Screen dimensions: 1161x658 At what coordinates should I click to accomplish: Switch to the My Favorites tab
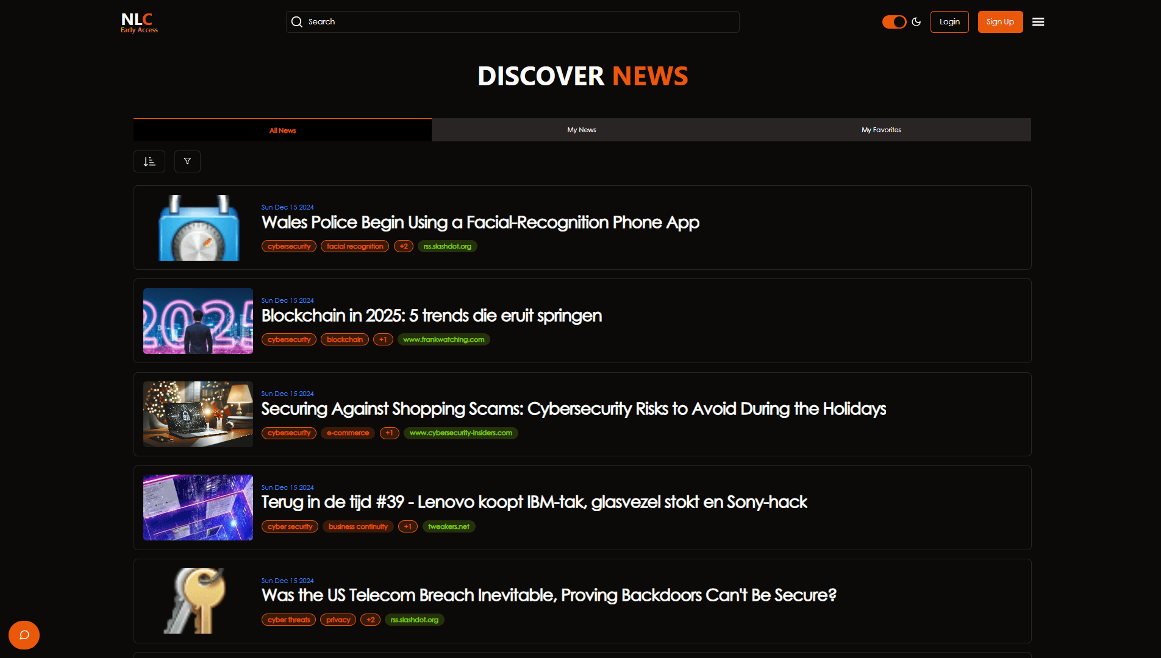tap(881, 130)
